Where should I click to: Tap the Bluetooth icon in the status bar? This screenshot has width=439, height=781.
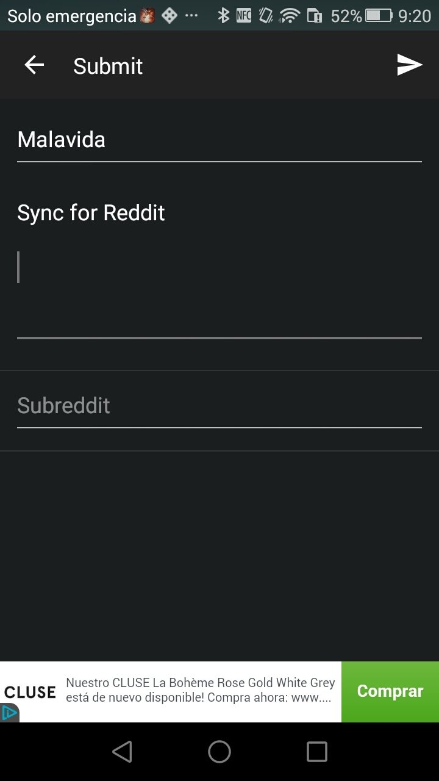(224, 15)
